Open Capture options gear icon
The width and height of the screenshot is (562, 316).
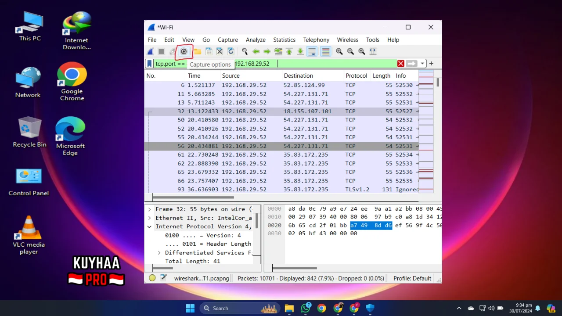click(x=184, y=51)
